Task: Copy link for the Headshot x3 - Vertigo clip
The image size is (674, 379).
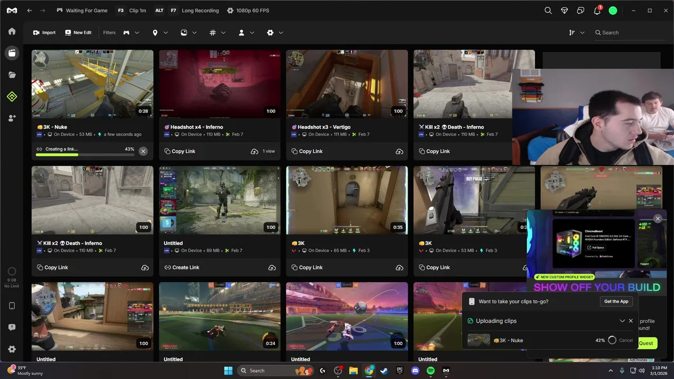Action: [x=307, y=151]
